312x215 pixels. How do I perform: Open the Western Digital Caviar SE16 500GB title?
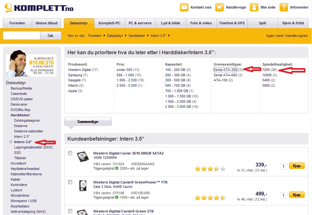tap(128, 153)
